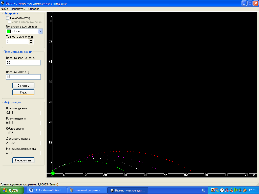This screenshot has height=194, width=259.
Task: Open the 'Файл' menu
Action: pyautogui.click(x=5, y=9)
